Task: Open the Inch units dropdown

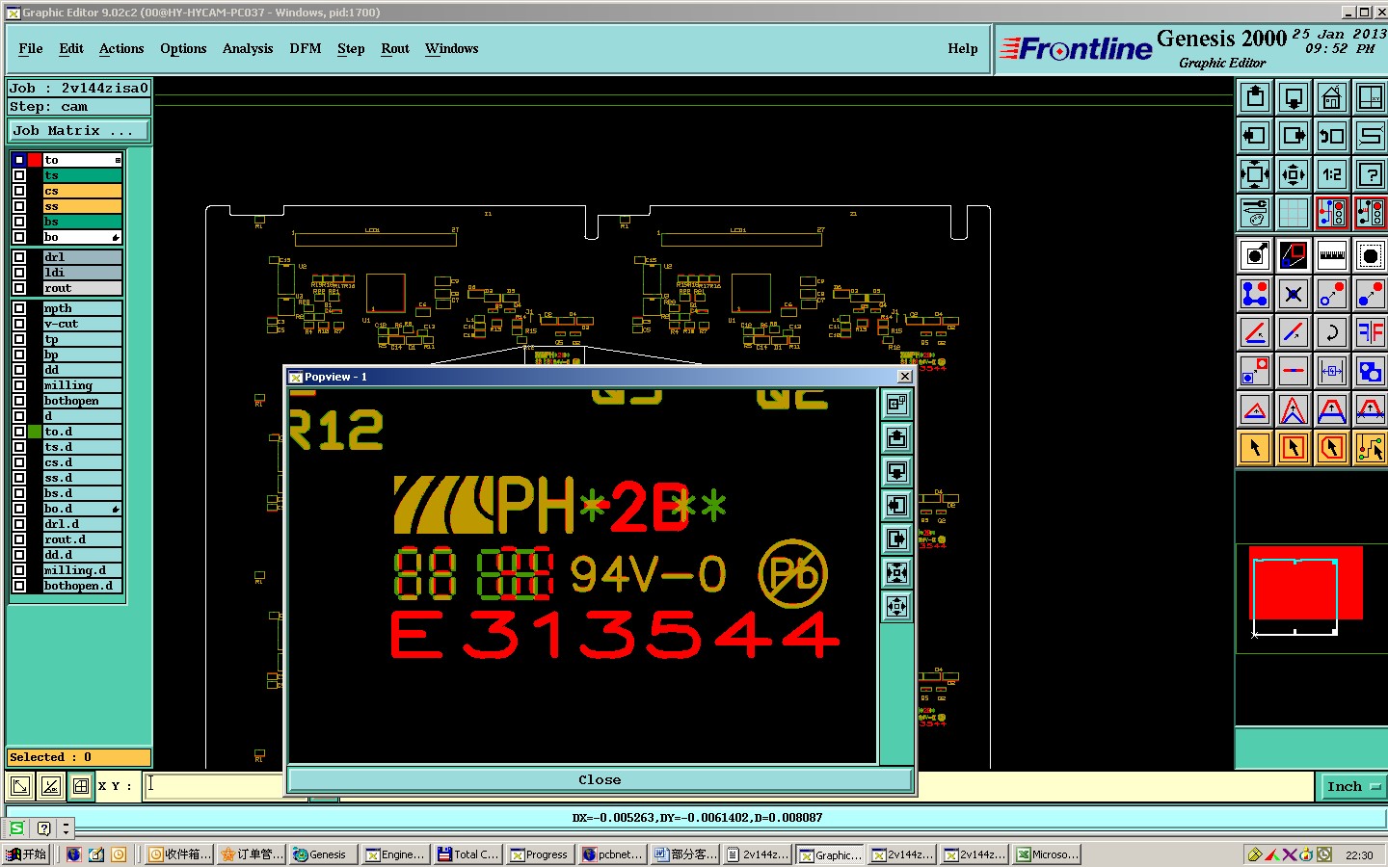Action: point(1352,787)
